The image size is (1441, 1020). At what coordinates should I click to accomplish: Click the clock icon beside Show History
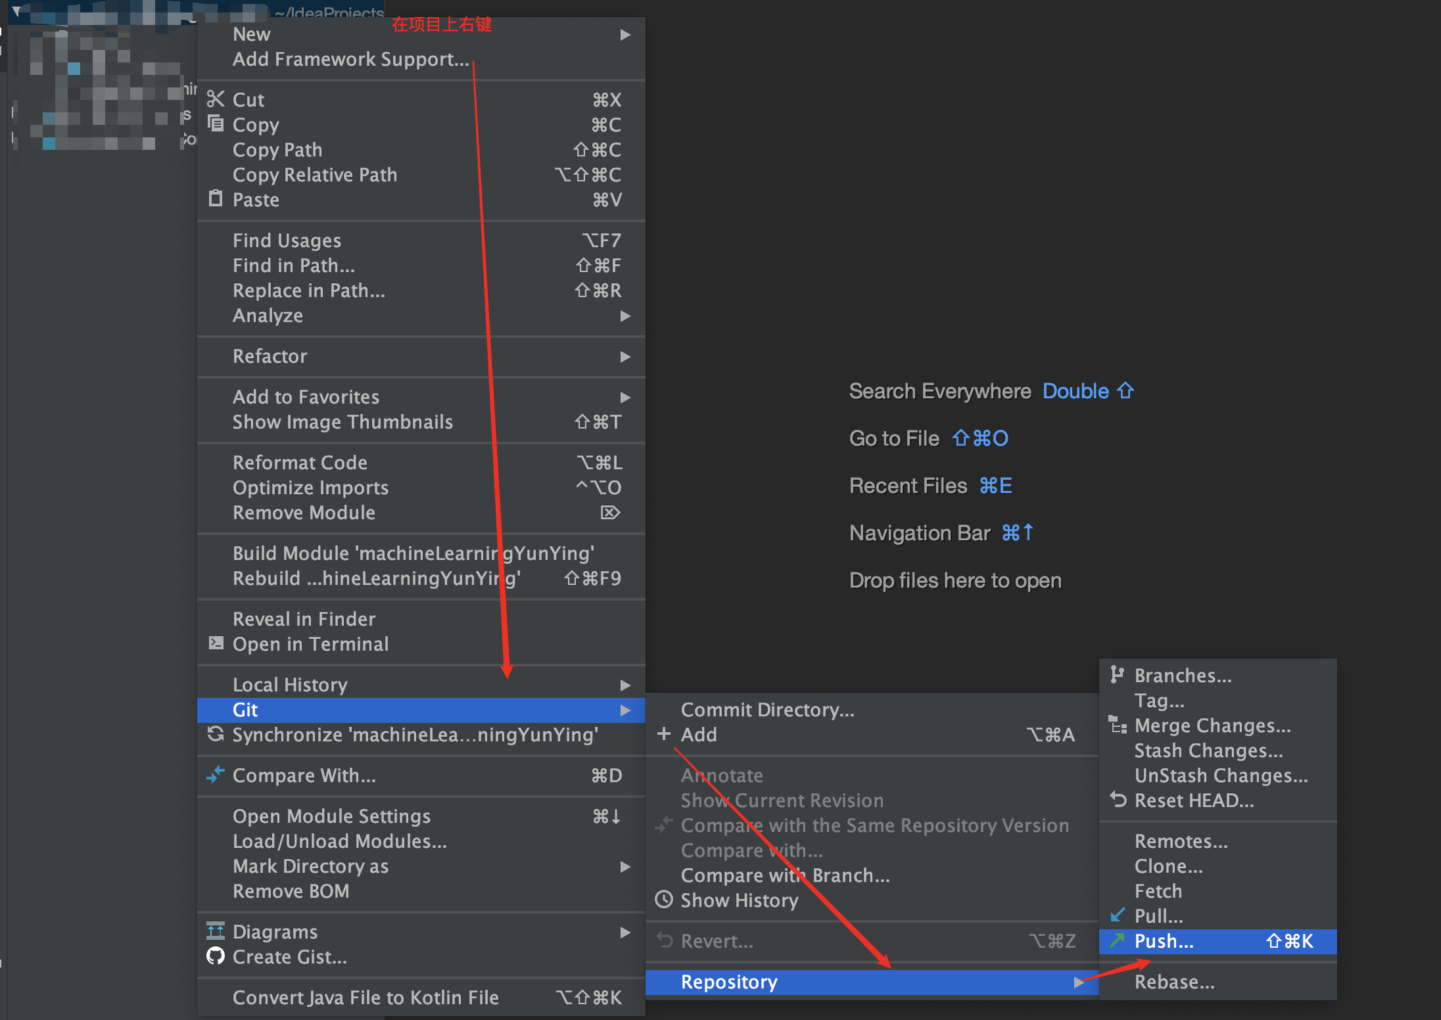pyautogui.click(x=665, y=900)
